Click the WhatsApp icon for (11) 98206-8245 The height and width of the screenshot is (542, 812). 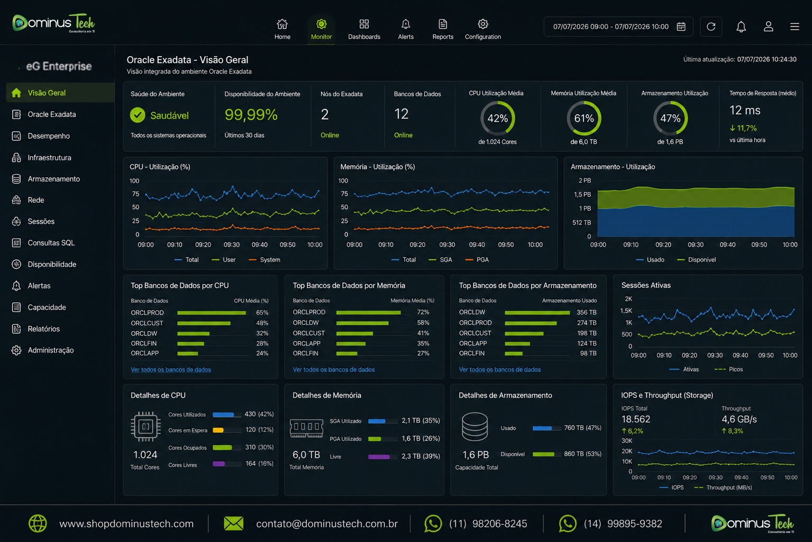coord(433,523)
